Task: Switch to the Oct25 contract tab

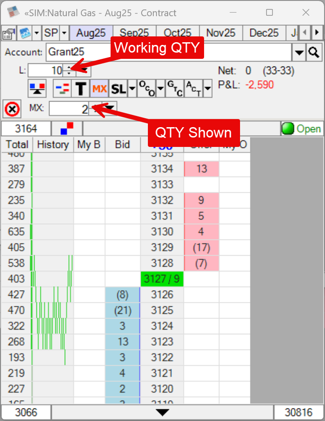Action: [177, 33]
